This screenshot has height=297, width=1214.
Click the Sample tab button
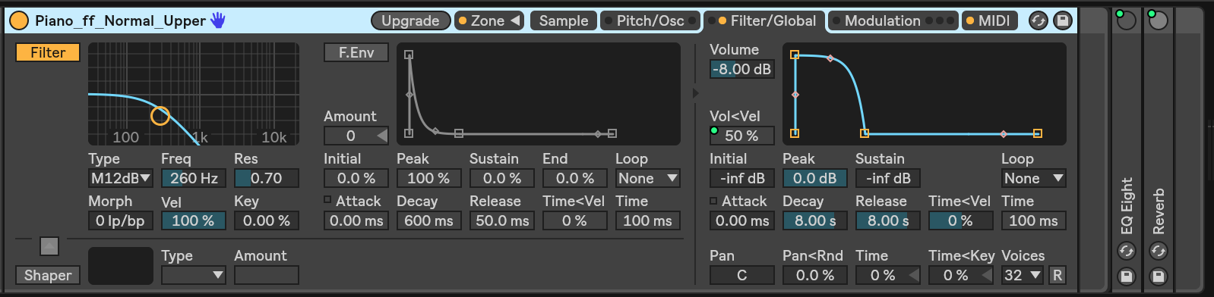tap(564, 20)
